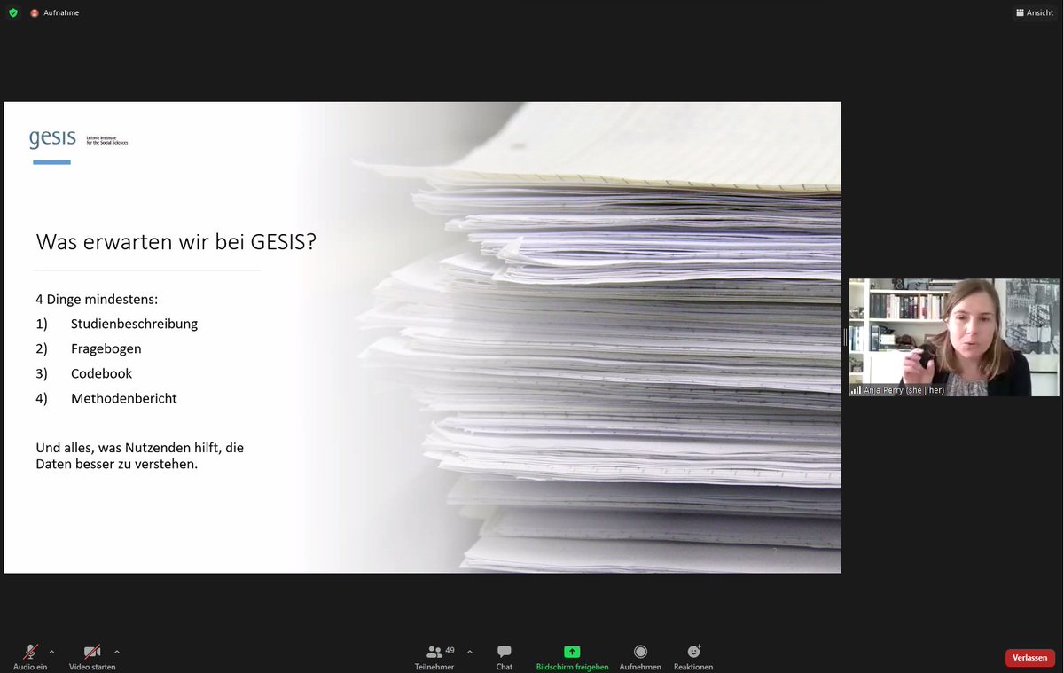Expand audio options arrow next to microphone

point(51,651)
